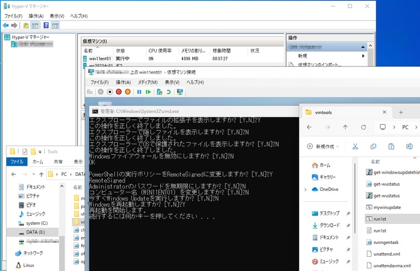Click the Rename icon in vmtools Explorer
Image resolution: width=420 pixels, height=271 pixels.
coord(410,147)
